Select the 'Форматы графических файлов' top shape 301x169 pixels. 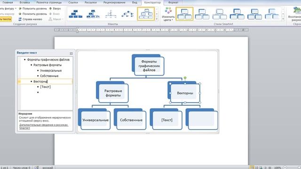(x=149, y=66)
